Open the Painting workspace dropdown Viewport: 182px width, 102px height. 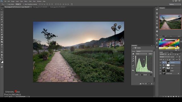point(175,4)
